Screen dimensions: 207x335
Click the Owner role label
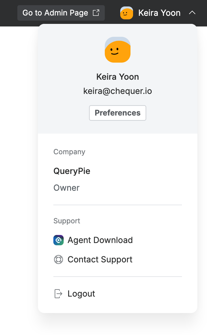click(67, 188)
